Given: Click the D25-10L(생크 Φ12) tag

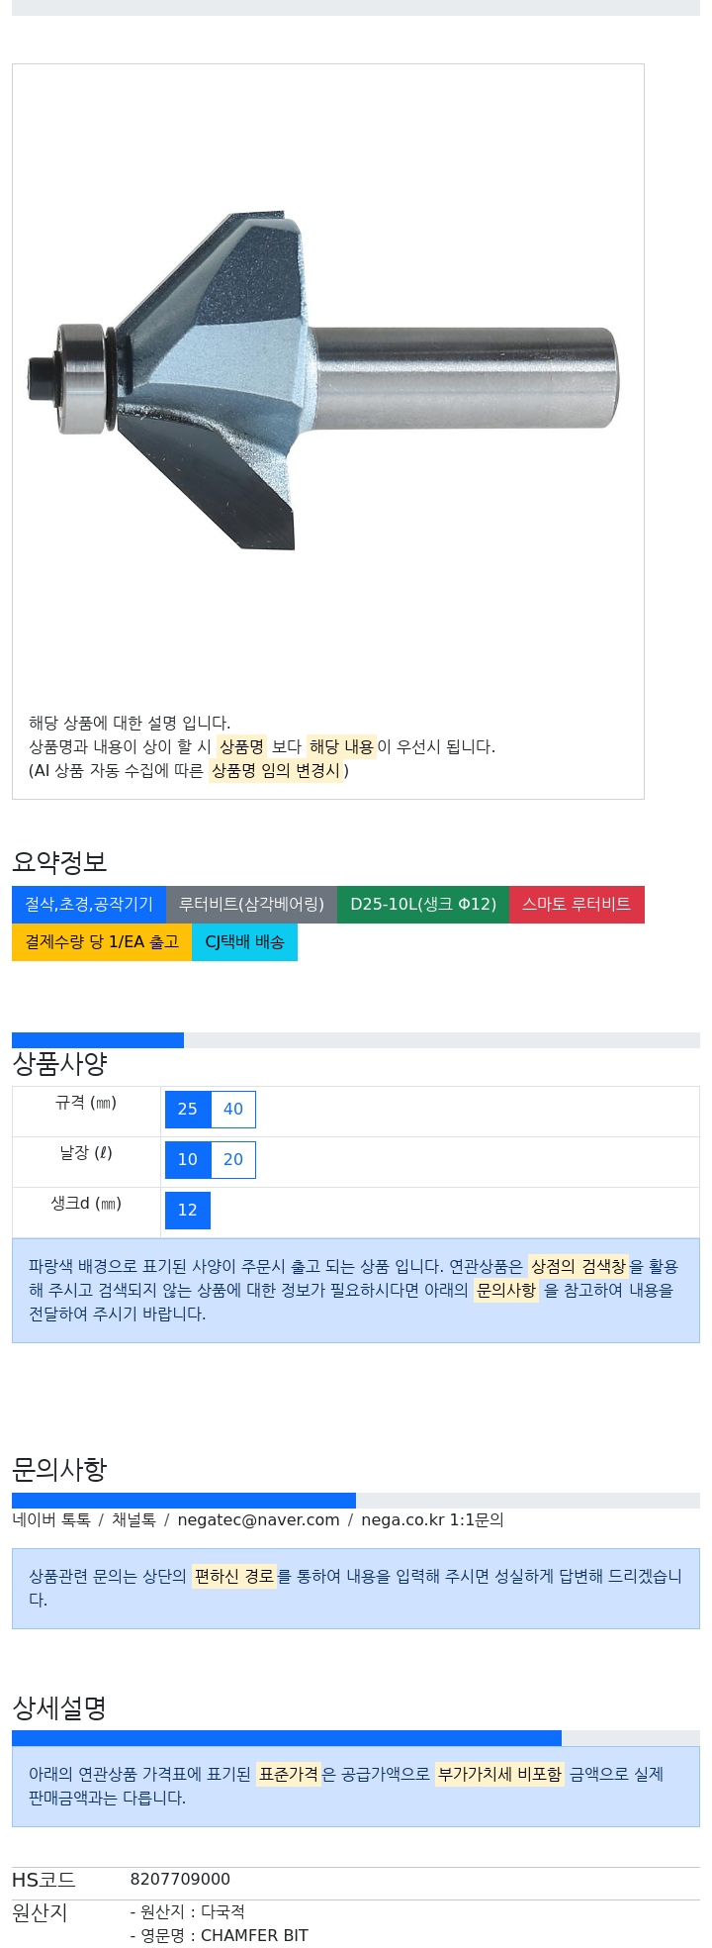Looking at the screenshot, I should [423, 905].
